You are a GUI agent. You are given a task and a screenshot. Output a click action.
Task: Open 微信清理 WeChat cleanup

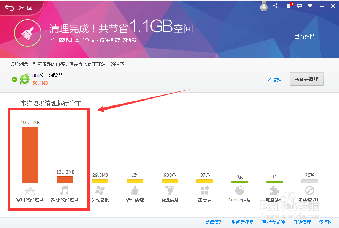tap(214, 222)
